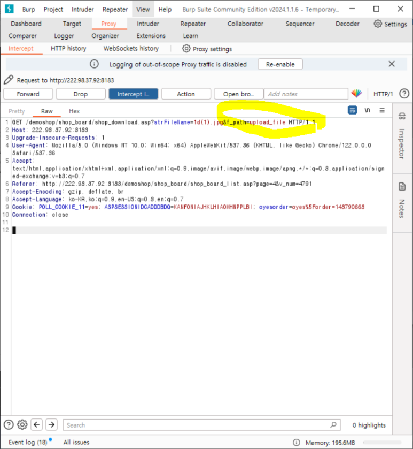The image size is (413, 449).
Task: Switch to the Sequencer tab
Action: [x=300, y=24]
